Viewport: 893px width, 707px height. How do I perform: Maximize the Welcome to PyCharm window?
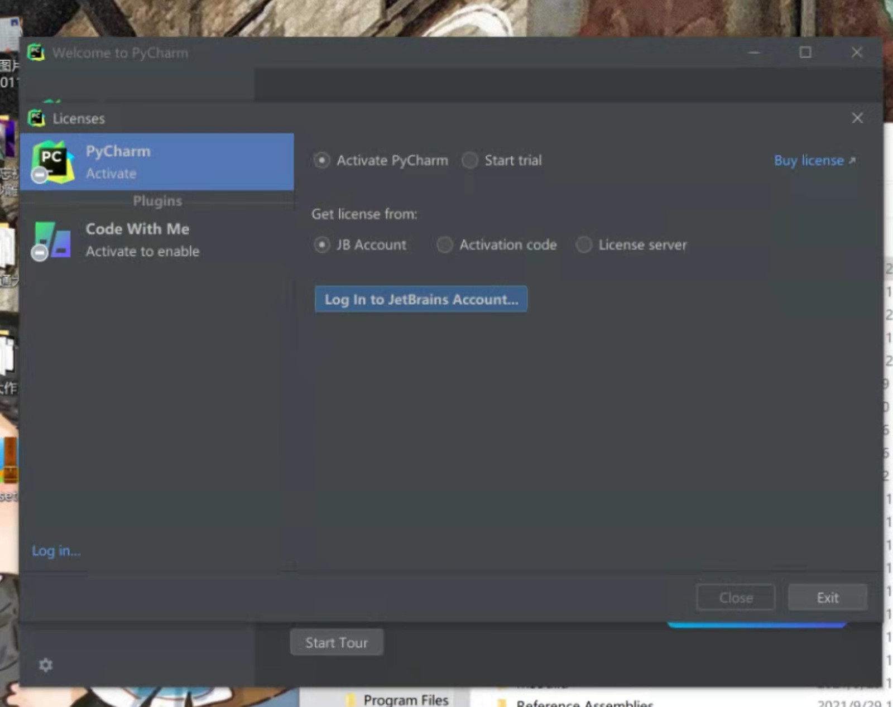(x=805, y=52)
